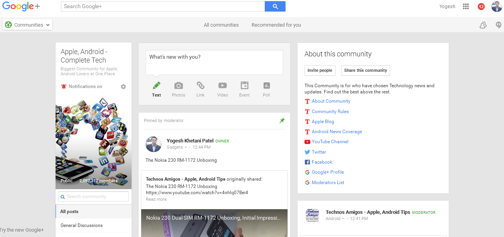Open the people icon in the top bar
This screenshot has height=237, width=504.
[x=483, y=25]
